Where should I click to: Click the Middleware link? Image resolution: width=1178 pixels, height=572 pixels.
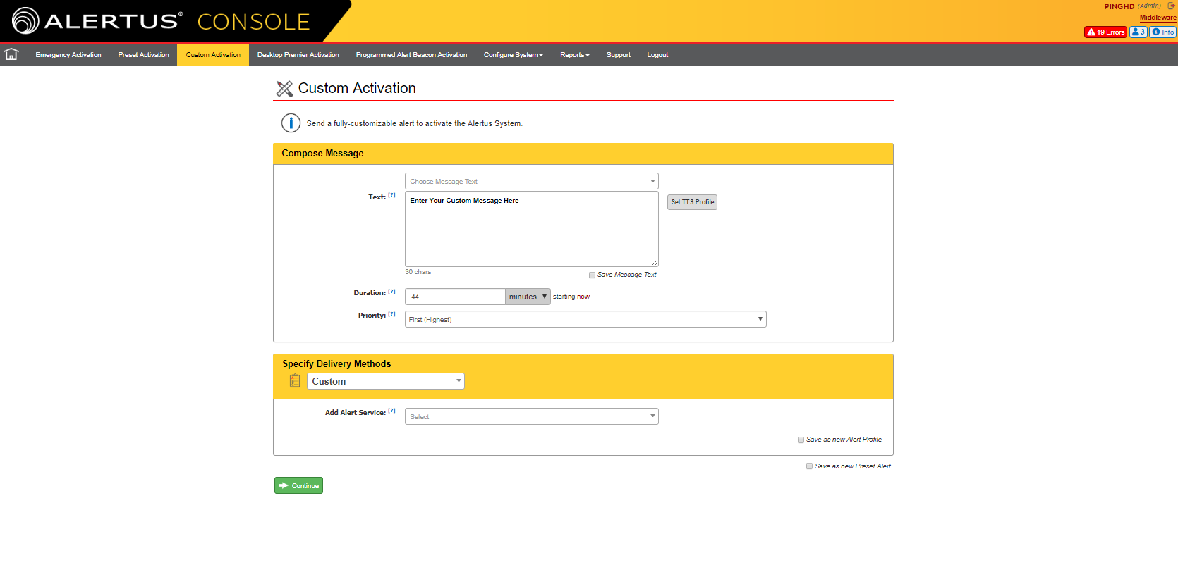(x=1158, y=18)
